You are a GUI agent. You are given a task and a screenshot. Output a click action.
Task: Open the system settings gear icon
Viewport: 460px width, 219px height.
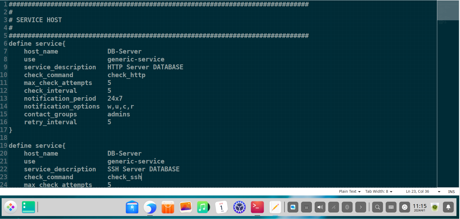[x=239, y=208]
